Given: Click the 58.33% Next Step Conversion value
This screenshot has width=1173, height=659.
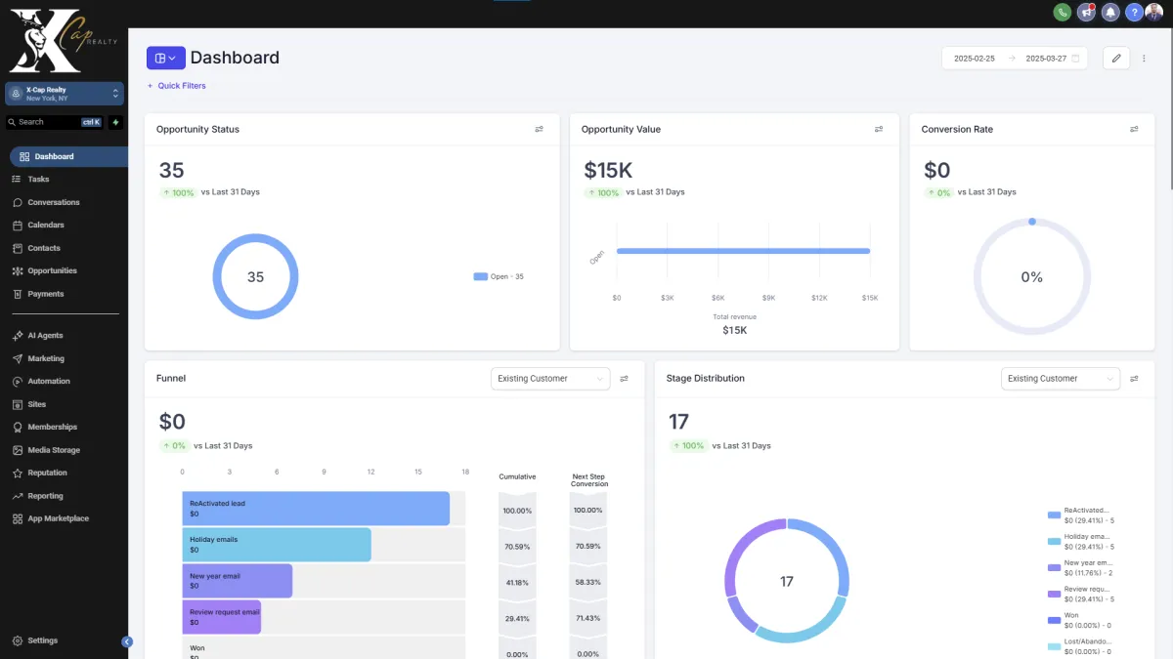Looking at the screenshot, I should tap(587, 583).
